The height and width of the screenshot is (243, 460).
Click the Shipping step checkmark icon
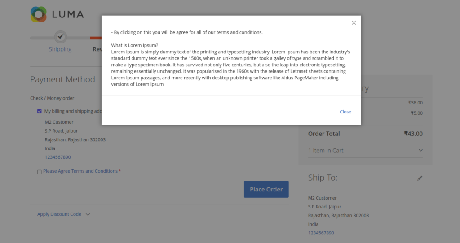click(x=61, y=37)
